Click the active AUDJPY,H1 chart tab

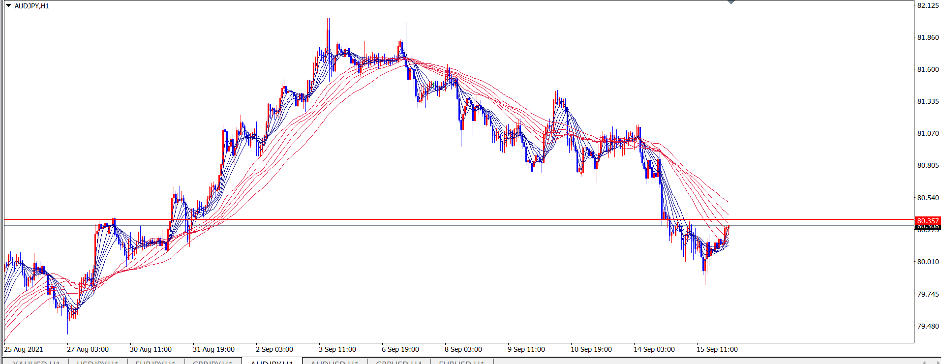tap(272, 362)
